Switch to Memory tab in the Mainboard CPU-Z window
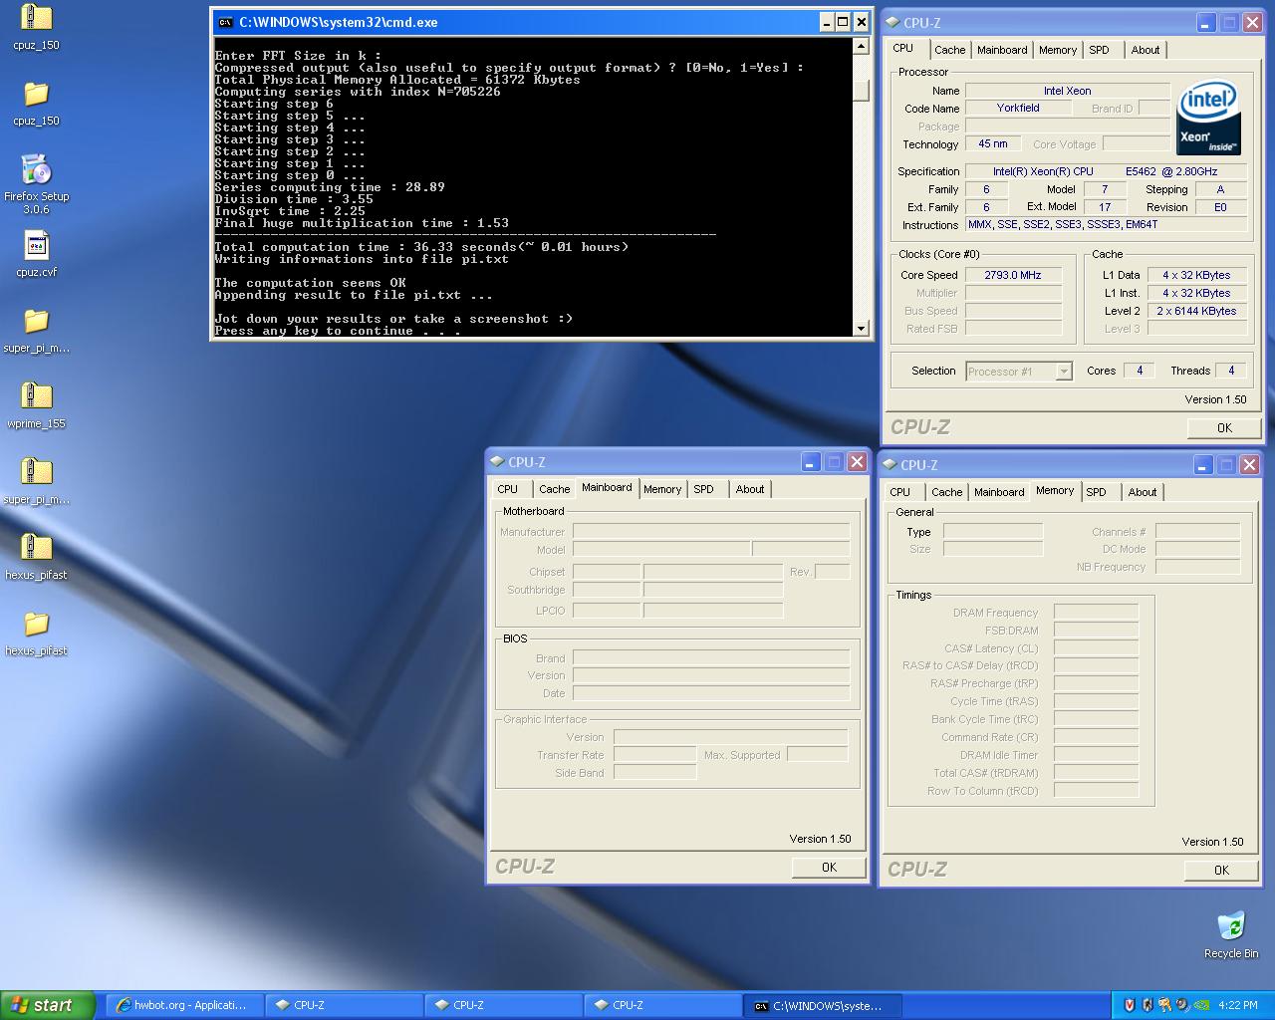 tap(662, 489)
